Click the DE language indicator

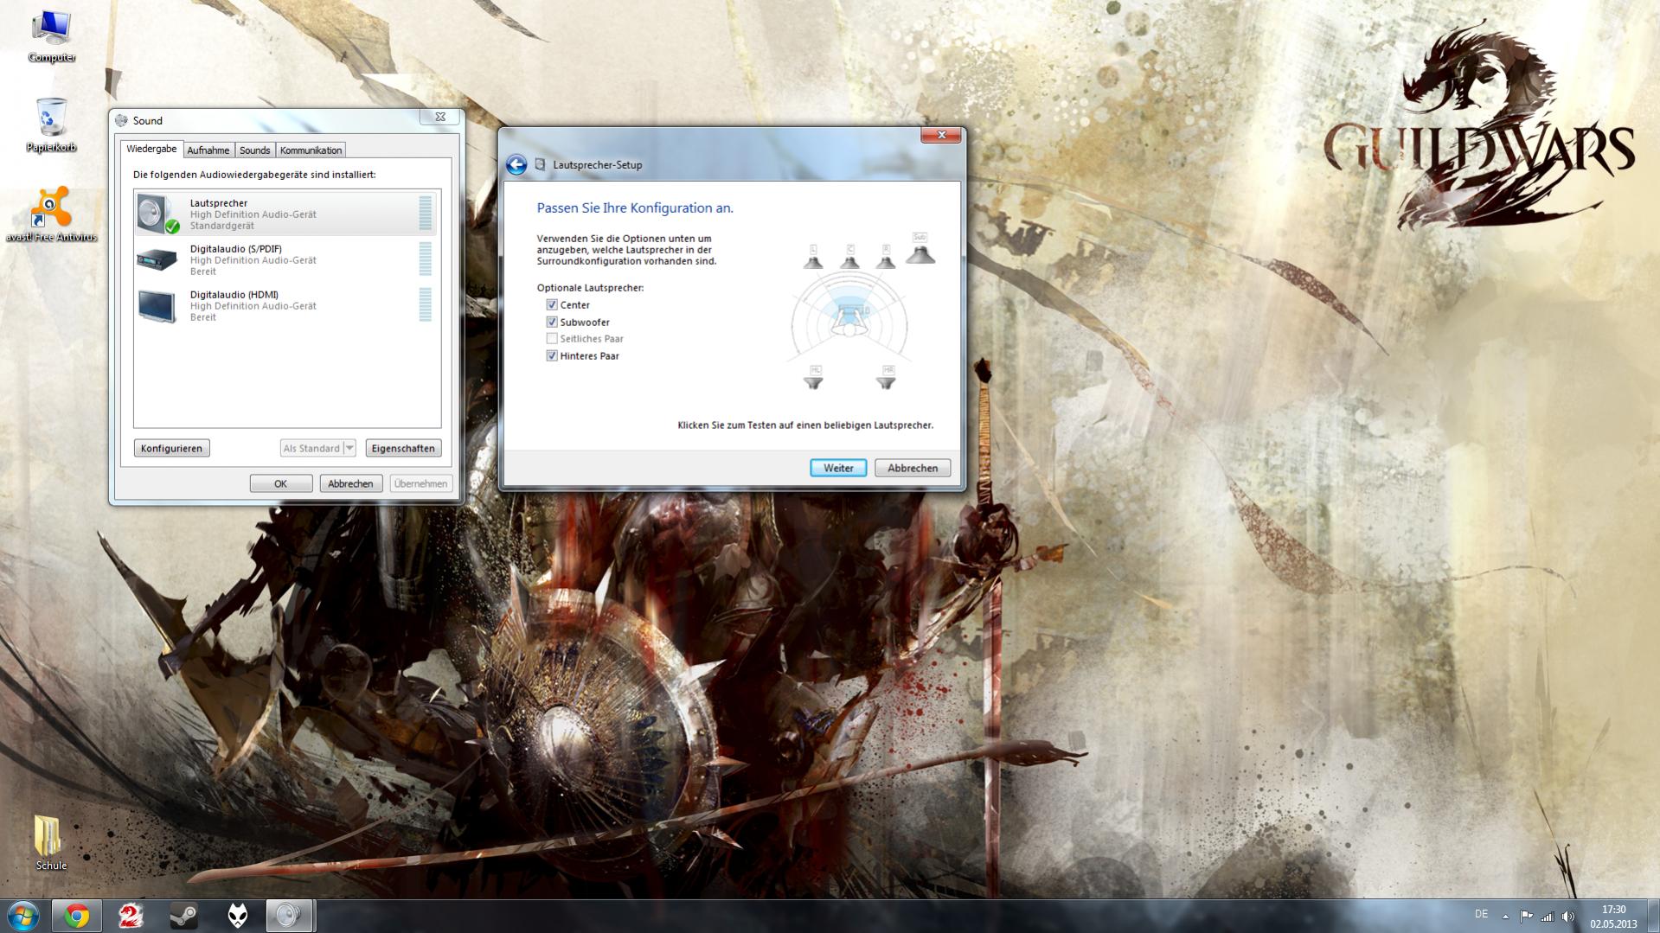[1481, 915]
